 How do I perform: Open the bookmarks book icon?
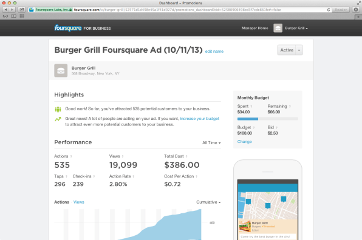tap(13, 16)
